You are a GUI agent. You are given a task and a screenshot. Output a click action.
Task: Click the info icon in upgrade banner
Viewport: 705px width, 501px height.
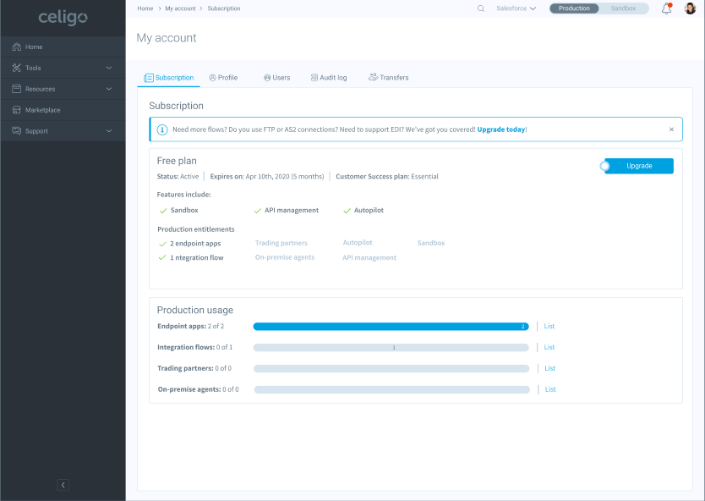(x=161, y=129)
